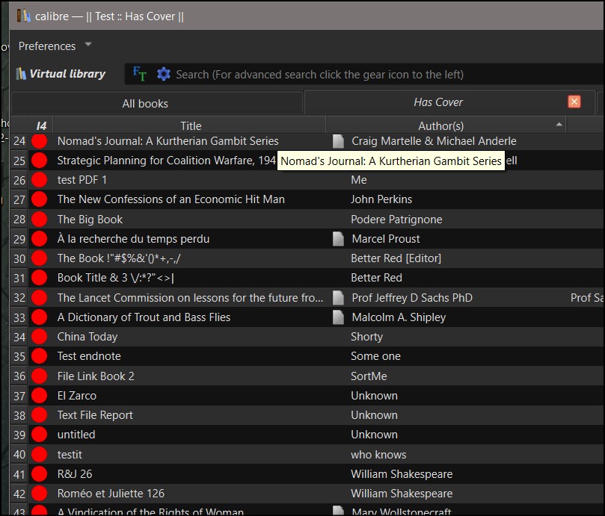Click the red dot for Book Title & 3 row
Screen dimensions: 605x516
[40, 278]
